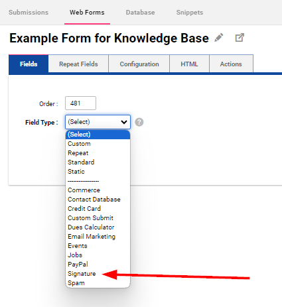Screen dimensions: 282x307
Task: Switch to the Repeat Fields tab
Action: (x=78, y=64)
